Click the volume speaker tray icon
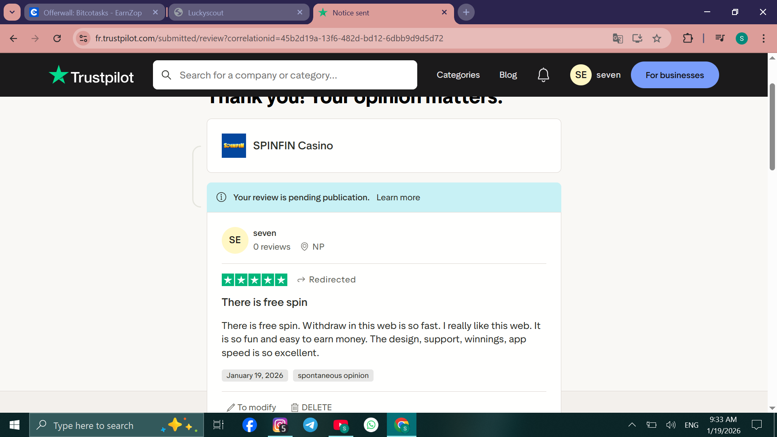This screenshot has width=777, height=437. pyautogui.click(x=671, y=425)
